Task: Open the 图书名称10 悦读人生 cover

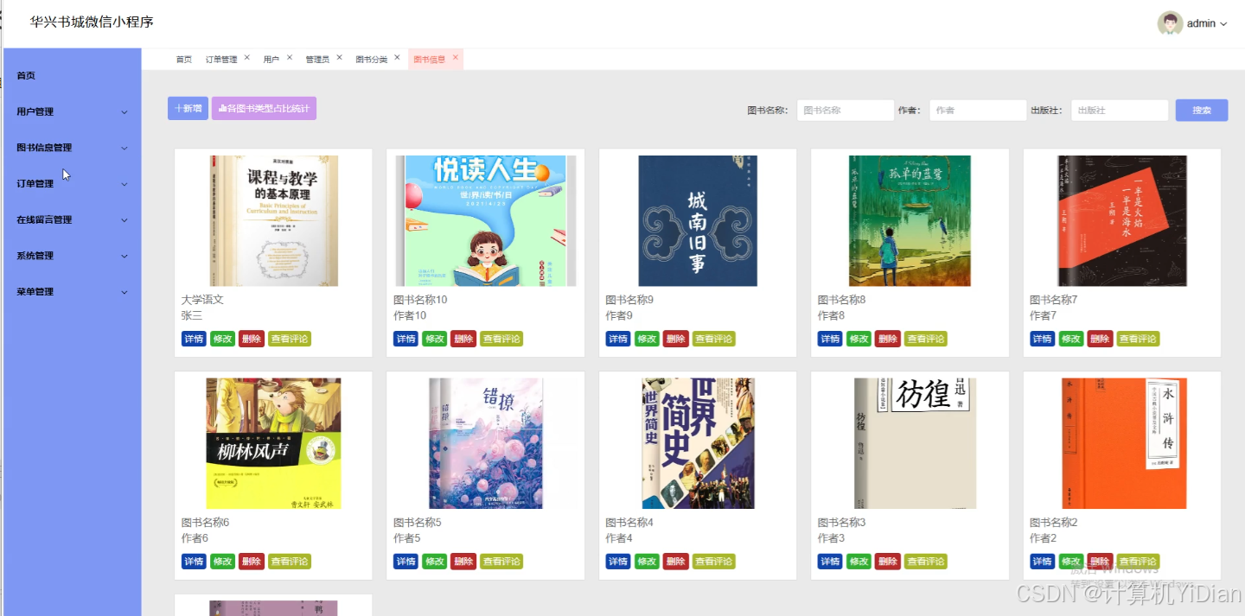Action: [485, 220]
